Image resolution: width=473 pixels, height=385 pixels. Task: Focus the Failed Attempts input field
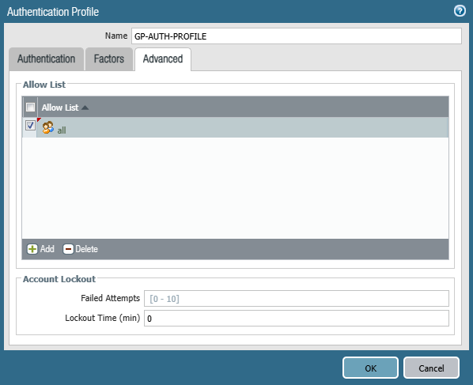tap(297, 299)
